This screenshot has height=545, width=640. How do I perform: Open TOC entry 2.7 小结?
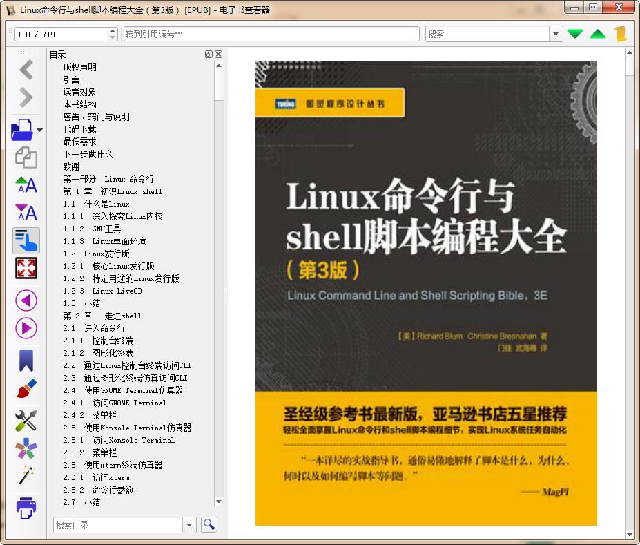tap(81, 502)
